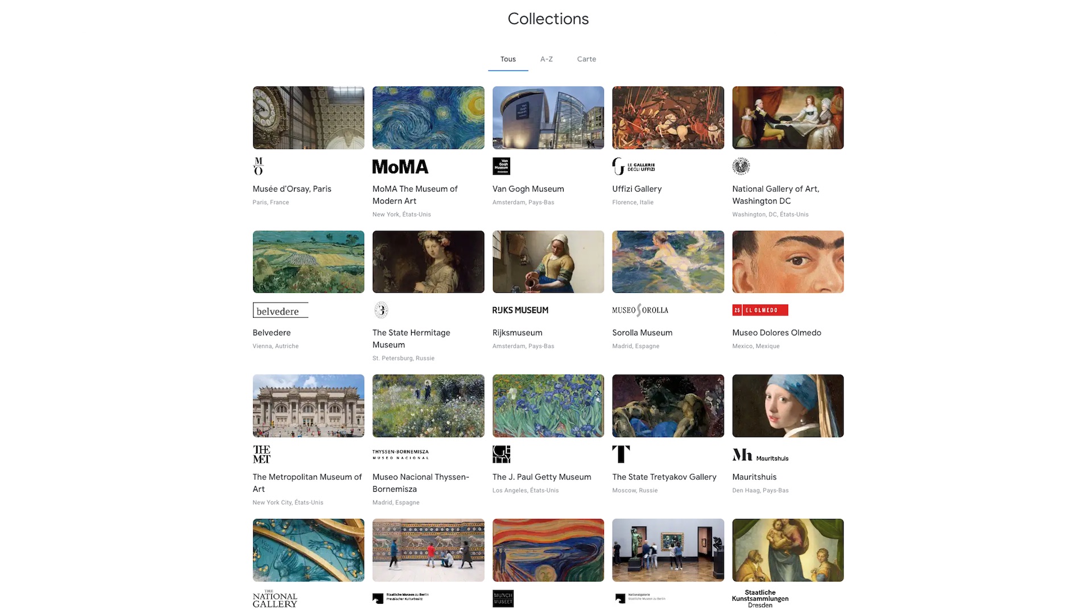
Task: Click the Orsay clock hall thumbnail
Action: tap(308, 118)
